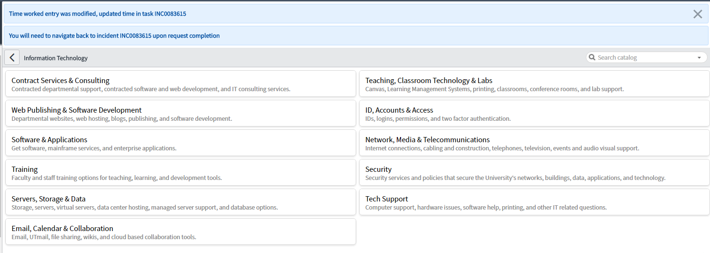Click the search magnifier icon
This screenshot has width=710, height=253.
pos(592,57)
